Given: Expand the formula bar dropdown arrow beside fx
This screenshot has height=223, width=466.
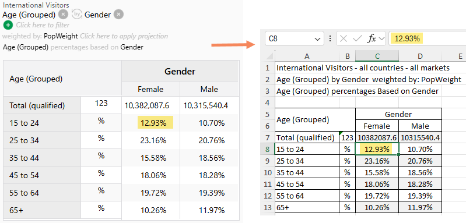Looking at the screenshot, I should pos(381,38).
